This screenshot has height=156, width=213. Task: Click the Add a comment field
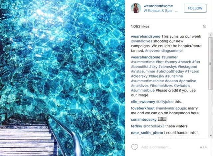tap(168, 147)
